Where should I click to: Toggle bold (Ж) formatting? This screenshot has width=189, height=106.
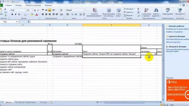(12, 14)
